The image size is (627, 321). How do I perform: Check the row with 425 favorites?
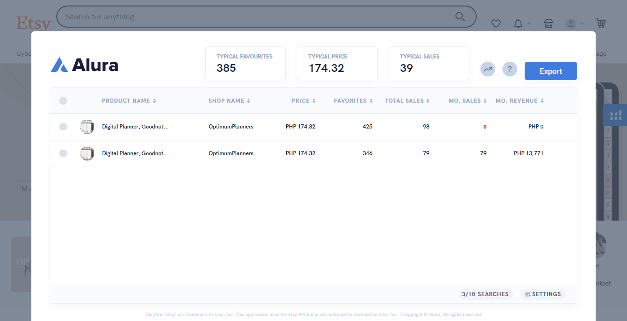pos(63,127)
